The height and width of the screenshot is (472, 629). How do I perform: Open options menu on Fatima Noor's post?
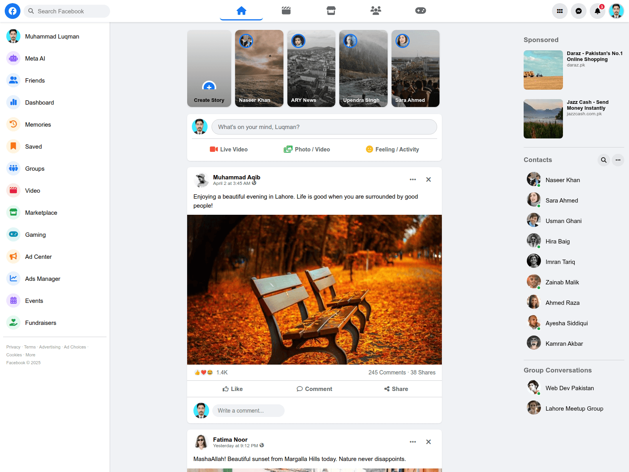413,442
